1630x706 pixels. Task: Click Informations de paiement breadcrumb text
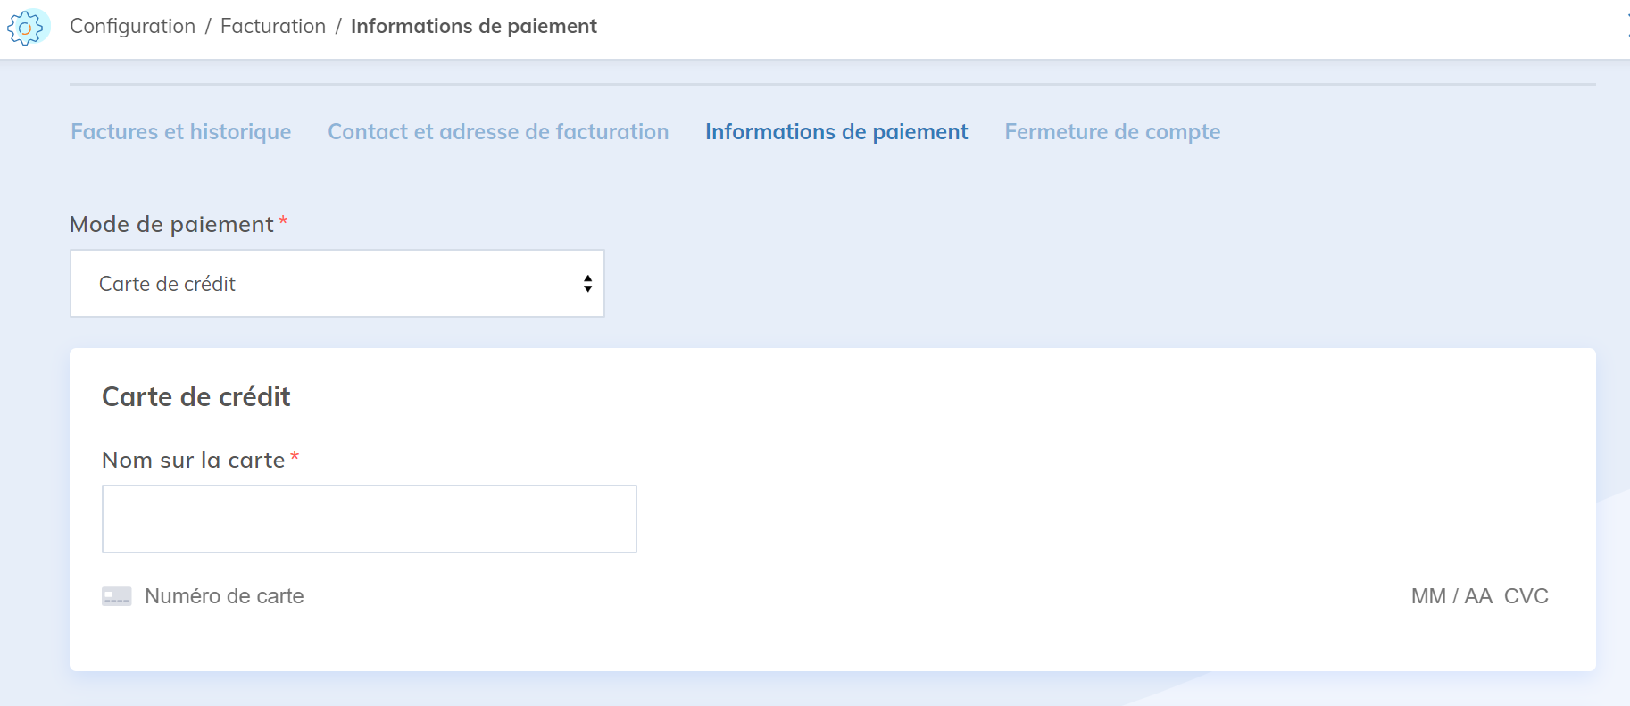pos(473,27)
